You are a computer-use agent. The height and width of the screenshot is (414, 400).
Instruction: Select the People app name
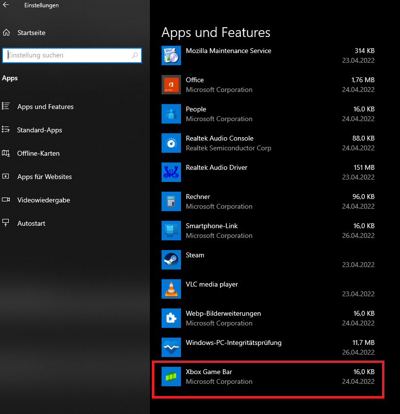(x=196, y=109)
